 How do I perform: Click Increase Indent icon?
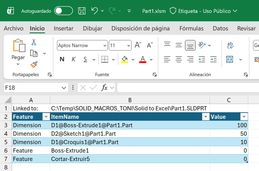[x=213, y=59]
